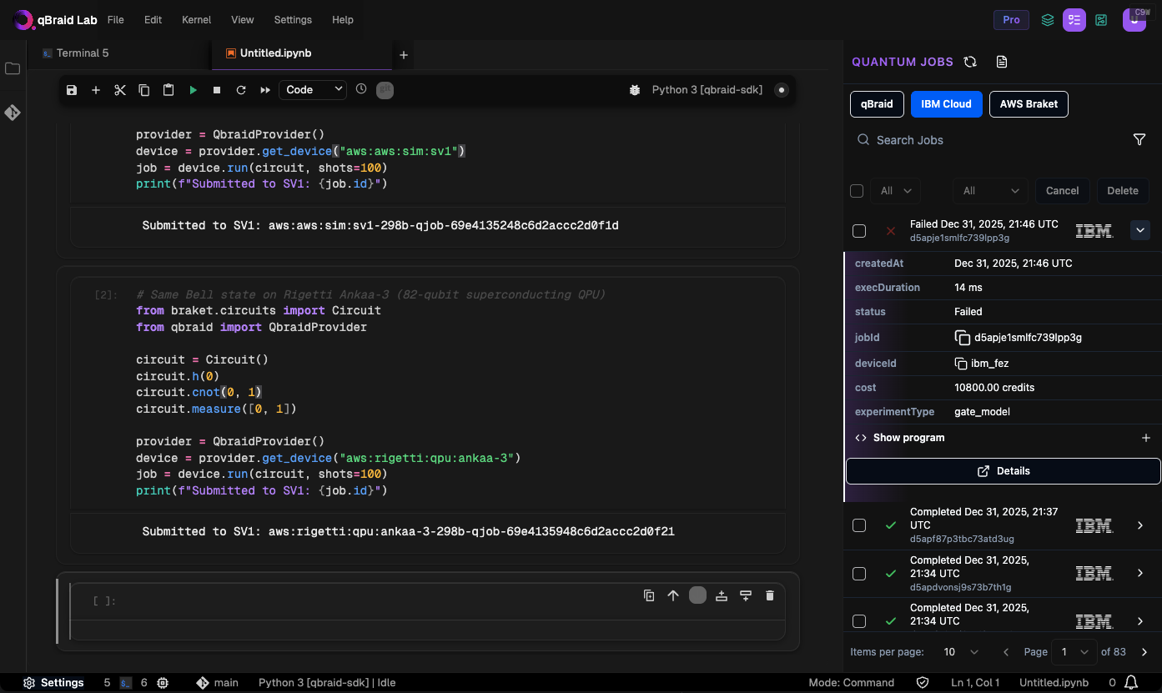Cancel the selected jobs
Viewport: 1162px width, 693px height.
(x=1063, y=191)
